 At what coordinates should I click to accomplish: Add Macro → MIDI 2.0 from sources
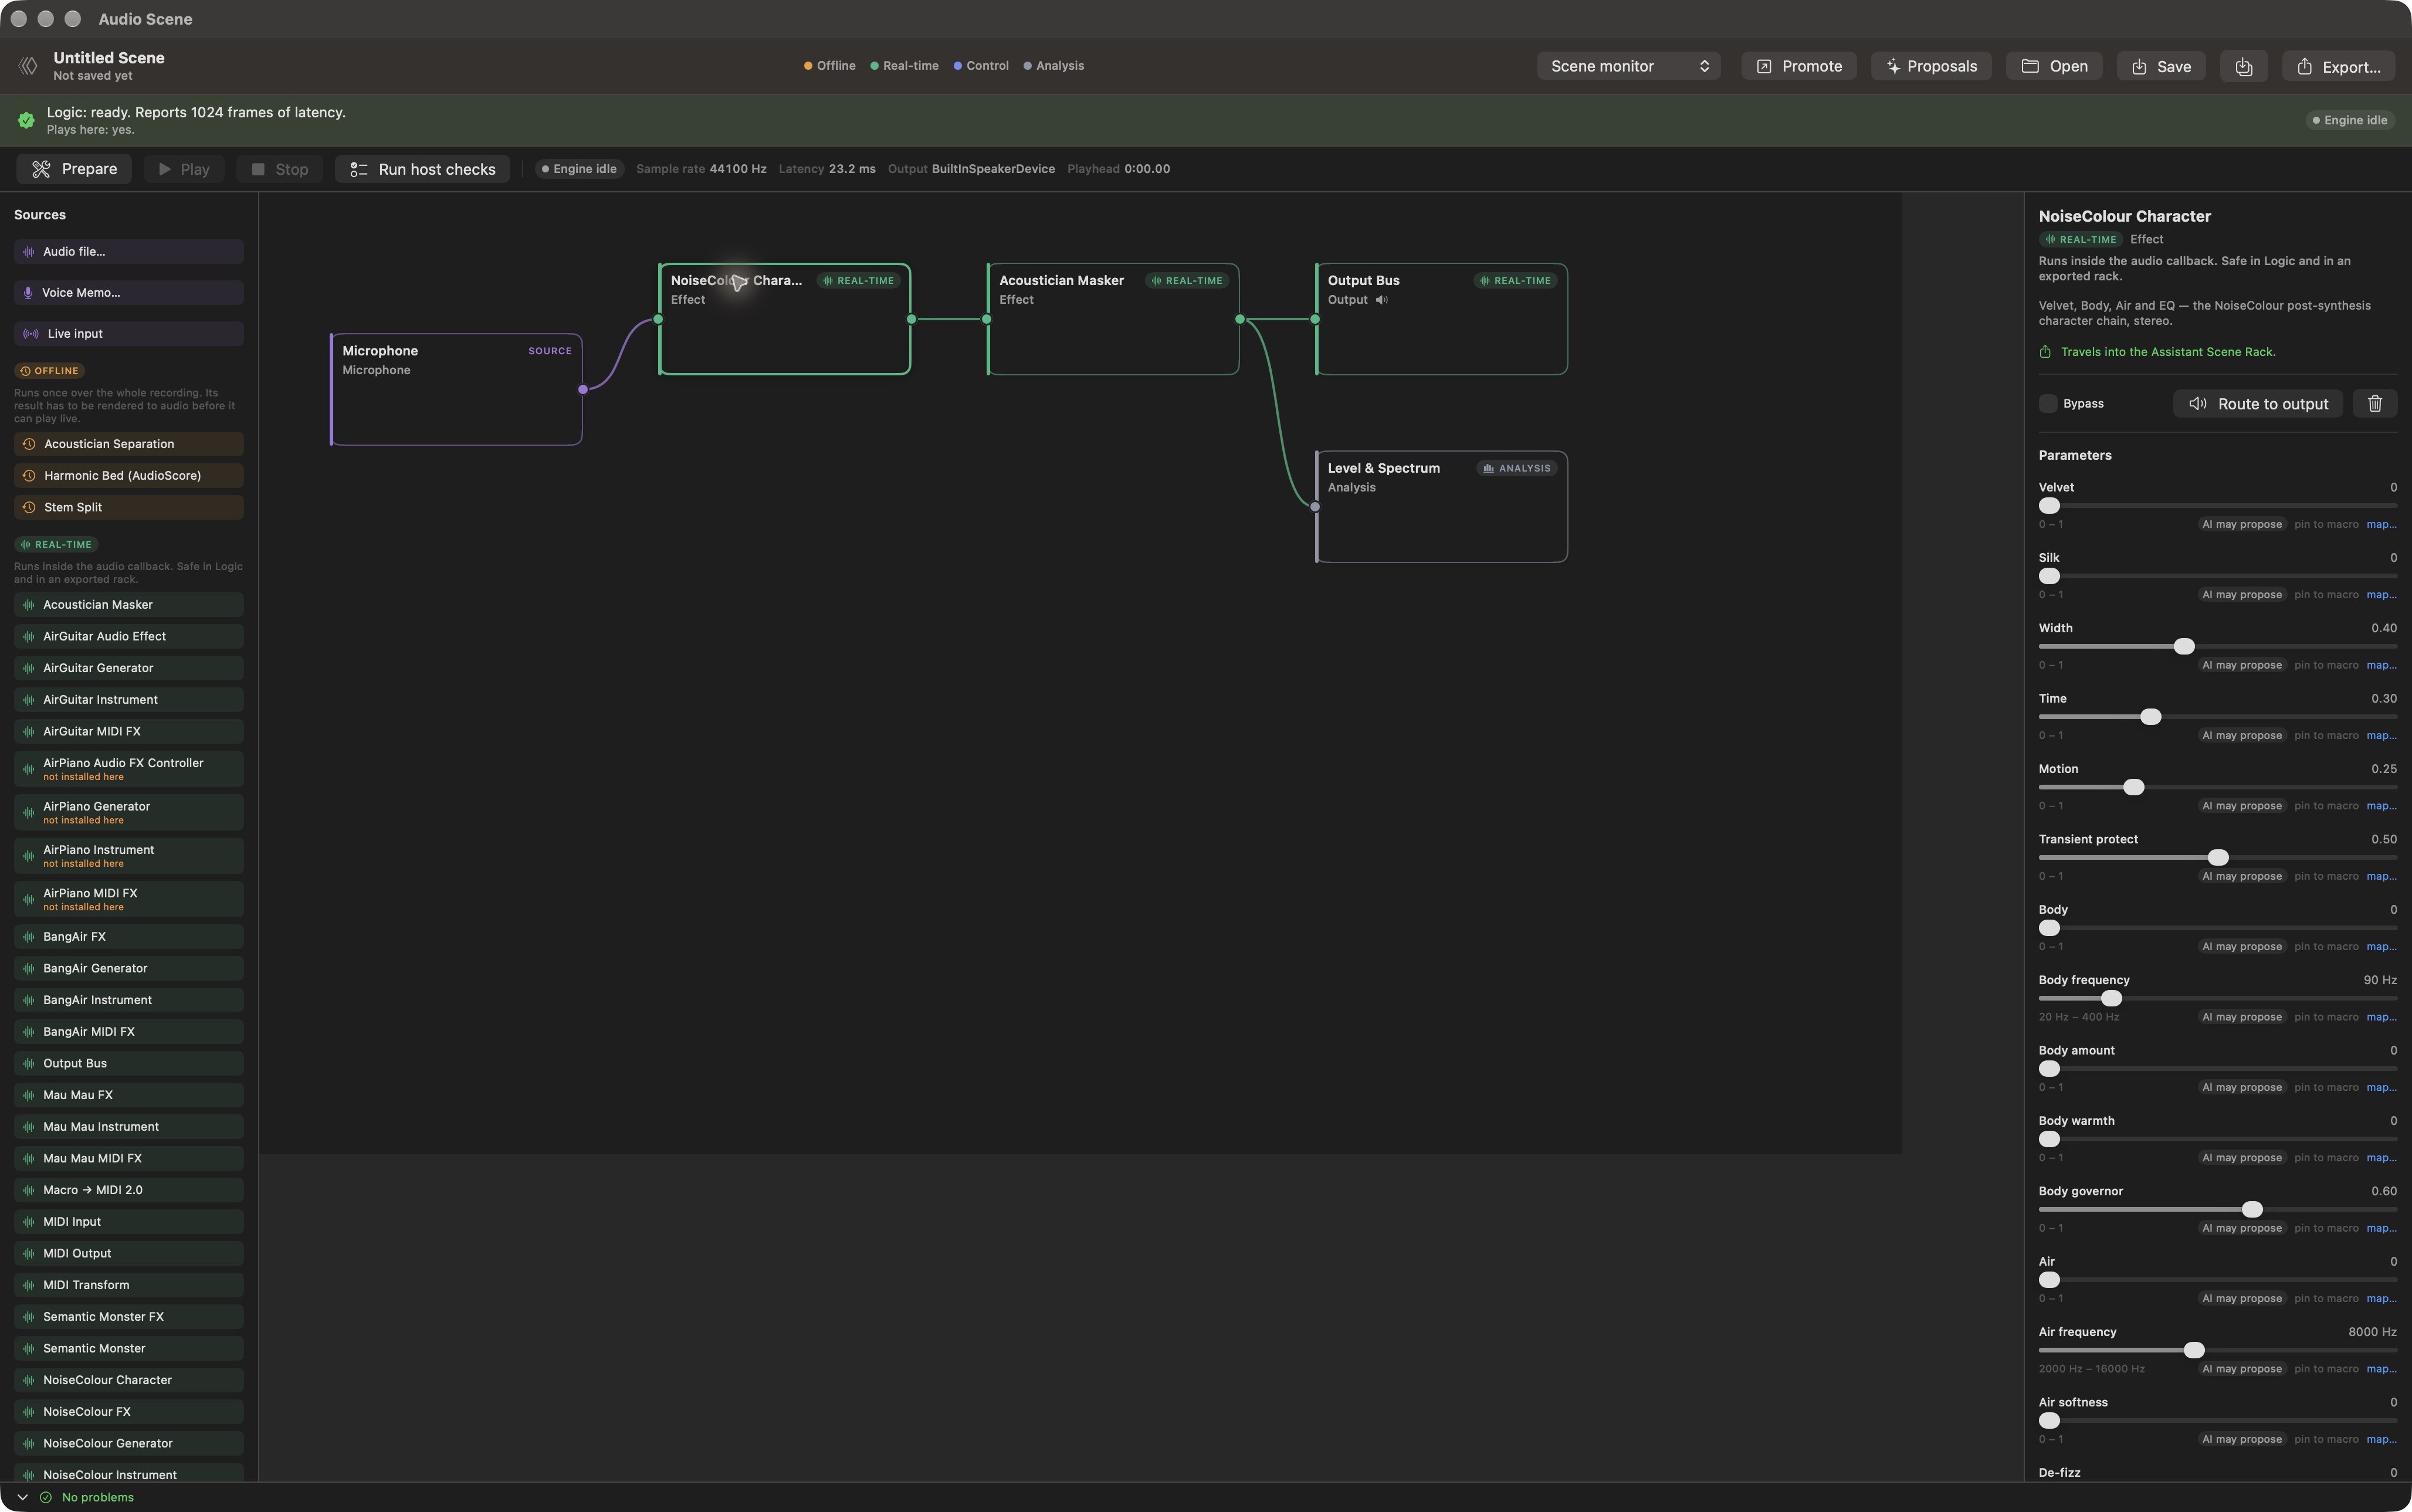pos(129,1190)
